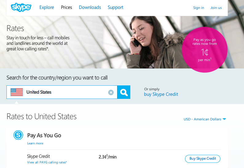Clear the United States search field
Viewport: 244px width, 168px height.
[x=111, y=92]
